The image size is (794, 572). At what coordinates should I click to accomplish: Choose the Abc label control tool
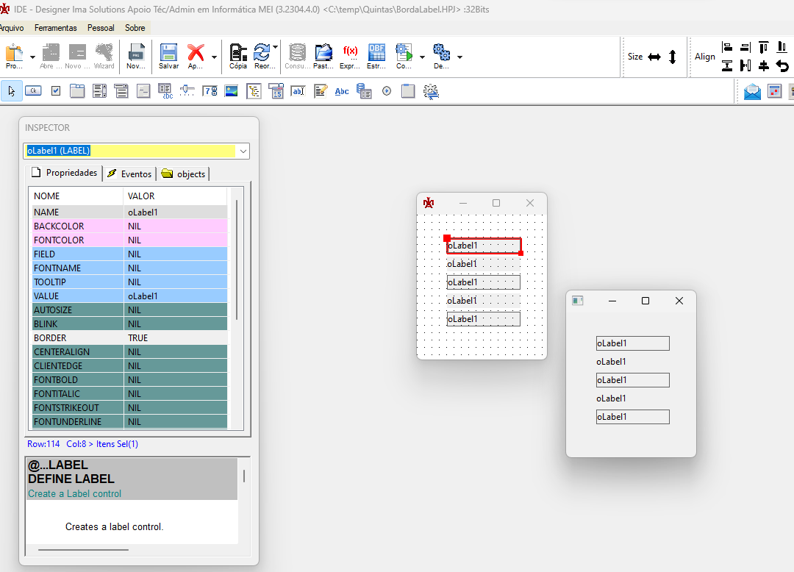click(x=342, y=91)
